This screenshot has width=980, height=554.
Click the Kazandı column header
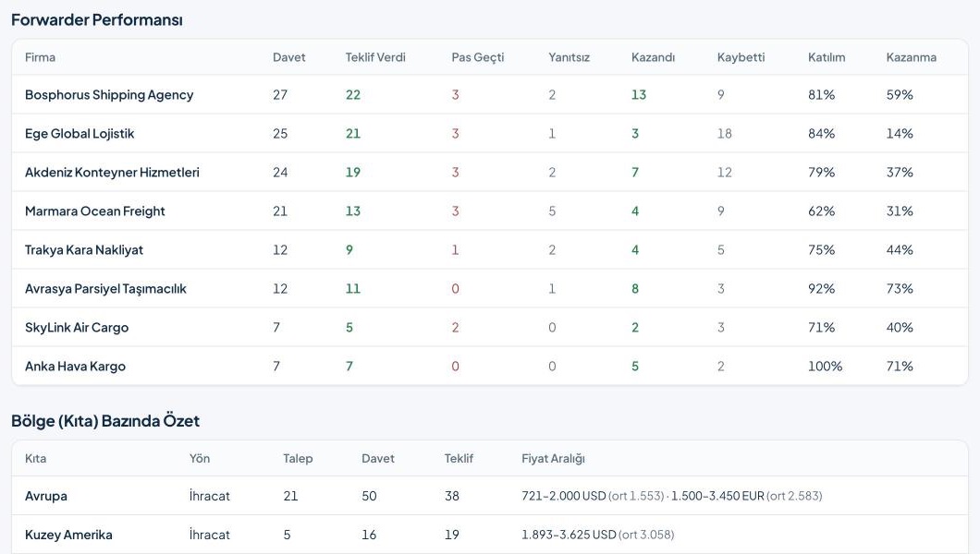click(653, 57)
